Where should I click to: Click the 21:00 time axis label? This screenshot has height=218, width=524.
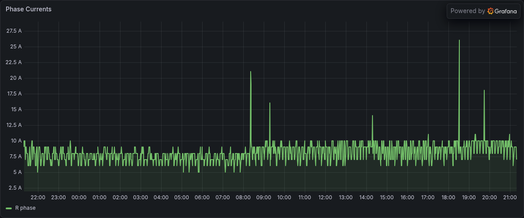pos(510,198)
